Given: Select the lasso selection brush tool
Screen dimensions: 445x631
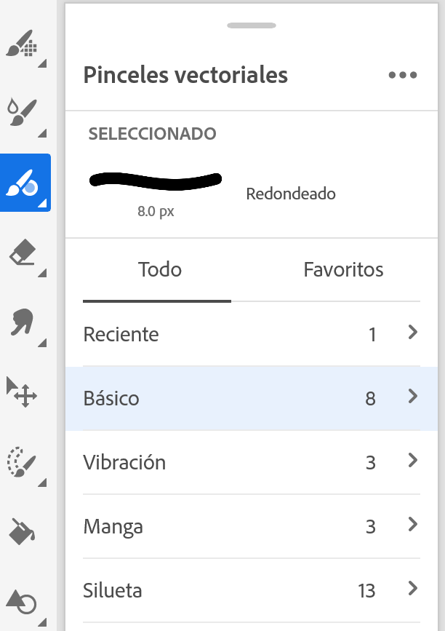Looking at the screenshot, I should (23, 461).
